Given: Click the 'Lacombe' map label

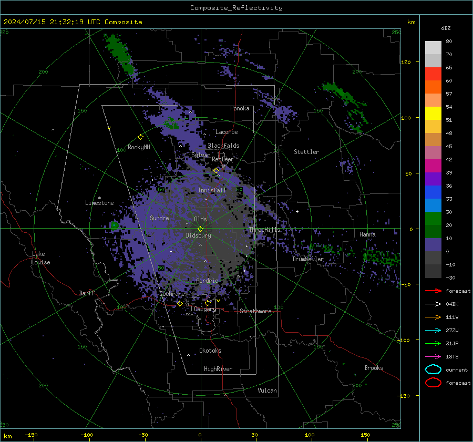Looking at the screenshot, I should pyautogui.click(x=227, y=132).
